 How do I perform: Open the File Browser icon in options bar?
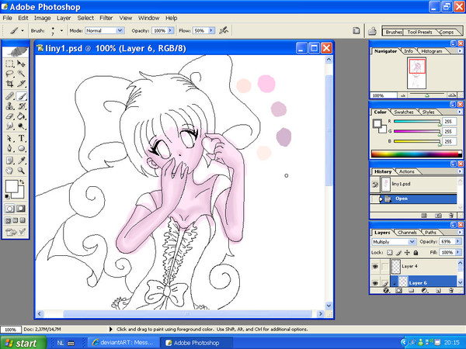pyautogui.click(x=356, y=30)
